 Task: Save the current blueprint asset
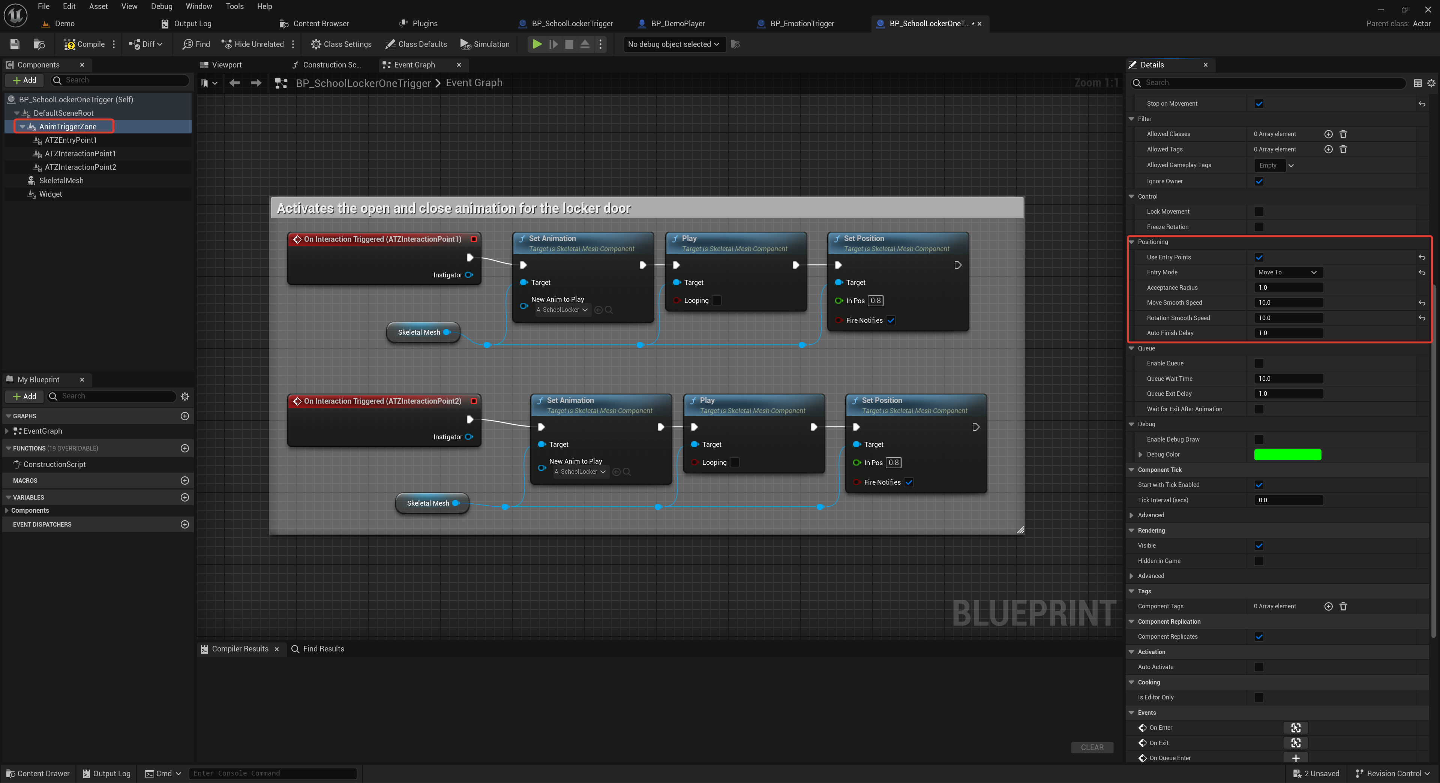tap(15, 44)
